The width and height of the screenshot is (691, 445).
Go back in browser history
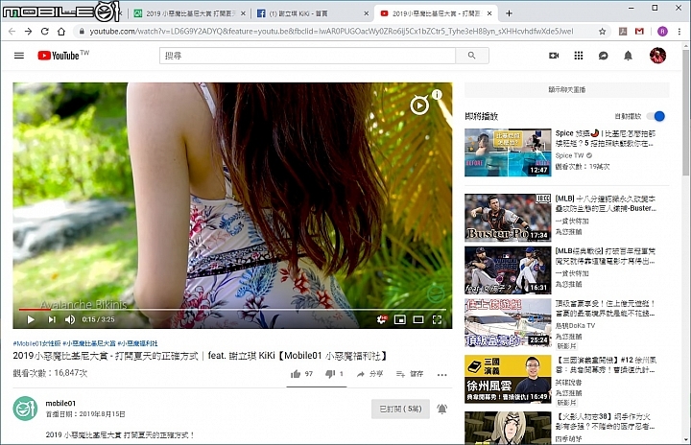coord(12,32)
